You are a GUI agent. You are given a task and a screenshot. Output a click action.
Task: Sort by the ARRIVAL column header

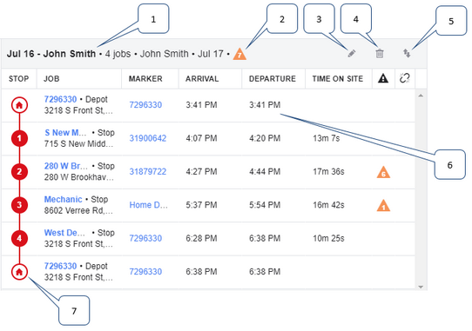[x=202, y=79]
